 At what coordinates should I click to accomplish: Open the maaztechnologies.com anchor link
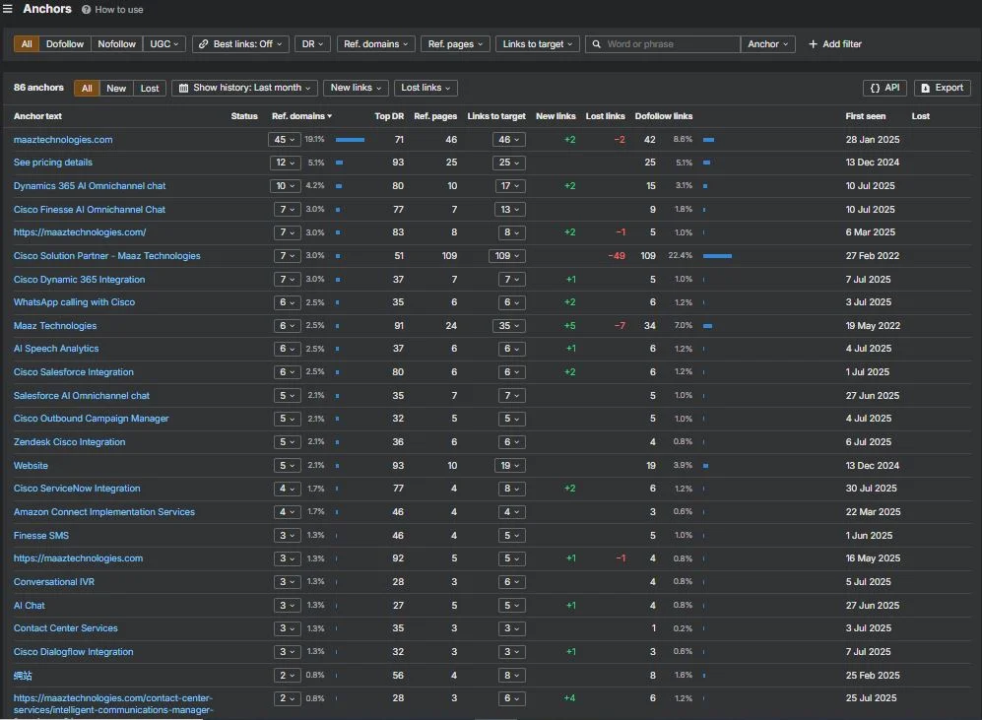63,140
